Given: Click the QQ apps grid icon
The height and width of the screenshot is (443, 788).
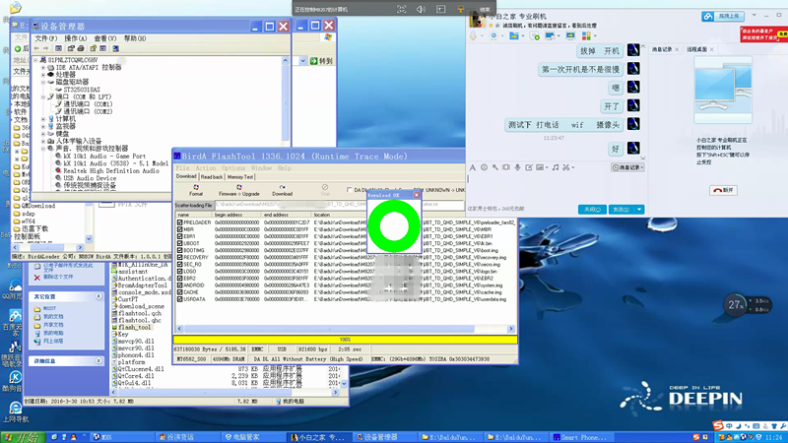Looking at the screenshot, I should 586,35.
